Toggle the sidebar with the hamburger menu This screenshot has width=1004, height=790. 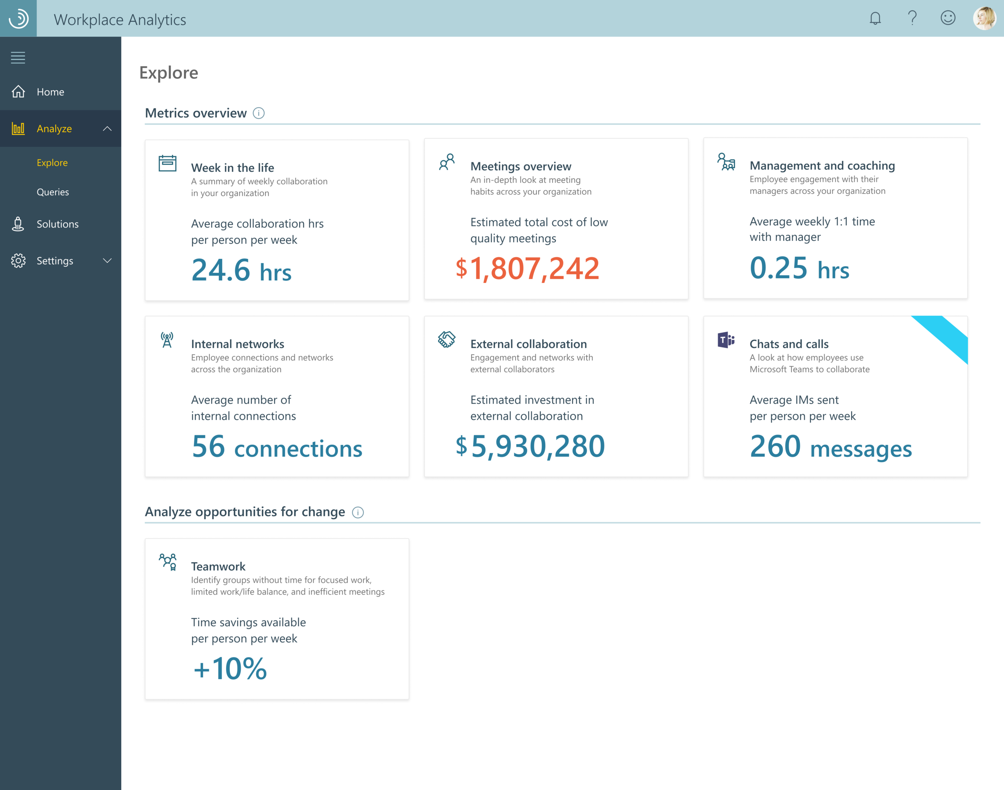[18, 57]
